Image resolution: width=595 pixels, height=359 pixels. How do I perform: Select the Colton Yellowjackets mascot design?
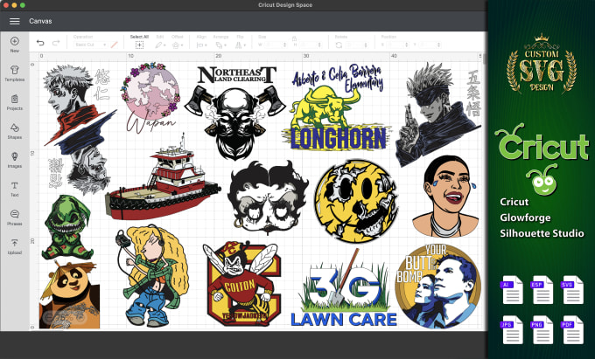tap(242, 283)
